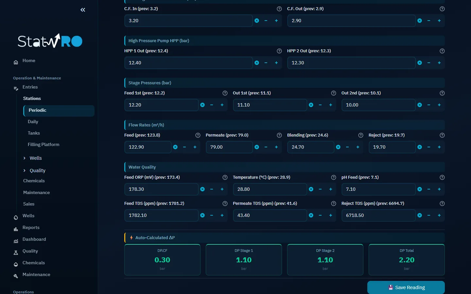Screen dimensions: 471x294
Task: Open help icon for HPP 1 Out
Action: 279,51
